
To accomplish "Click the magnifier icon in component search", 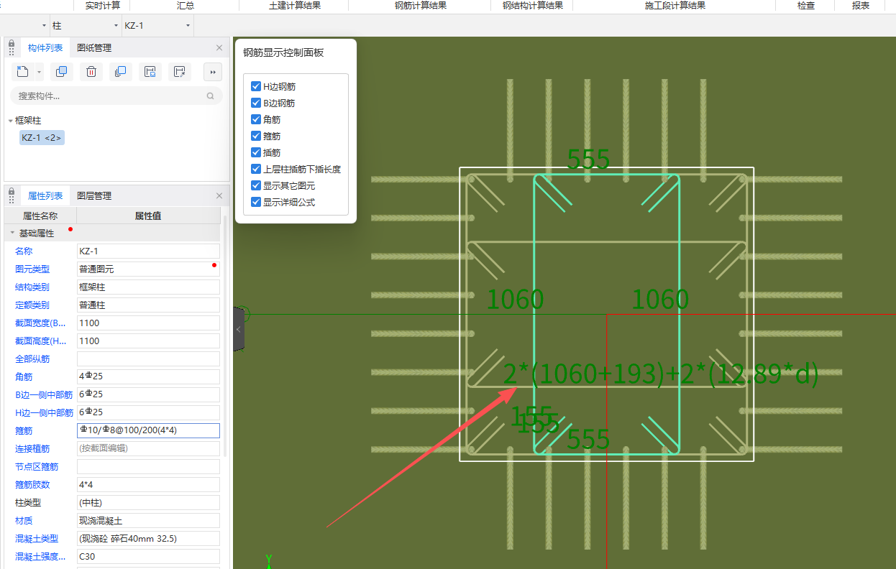I will pos(211,96).
